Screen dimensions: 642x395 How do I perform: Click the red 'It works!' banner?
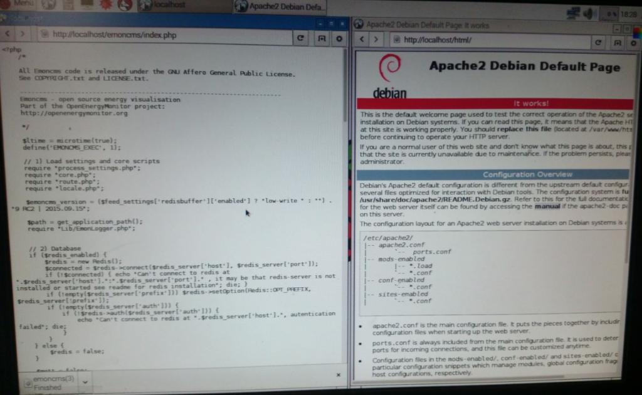[x=495, y=103]
